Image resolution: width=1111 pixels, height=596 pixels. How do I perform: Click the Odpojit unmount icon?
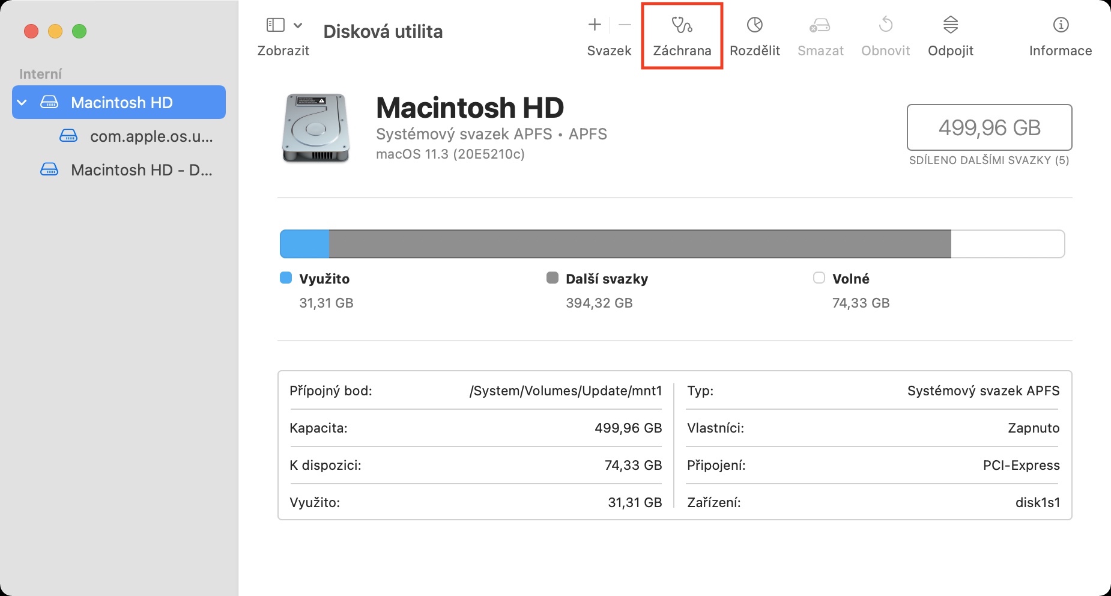click(950, 25)
